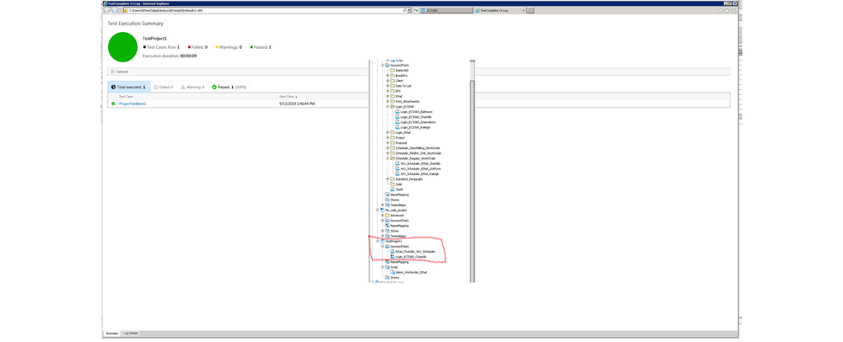Screen dimensions: 843x342
Task: Click the Scheduler_DirectBilling_WorkOrder folder icon
Action: [x=392, y=148]
